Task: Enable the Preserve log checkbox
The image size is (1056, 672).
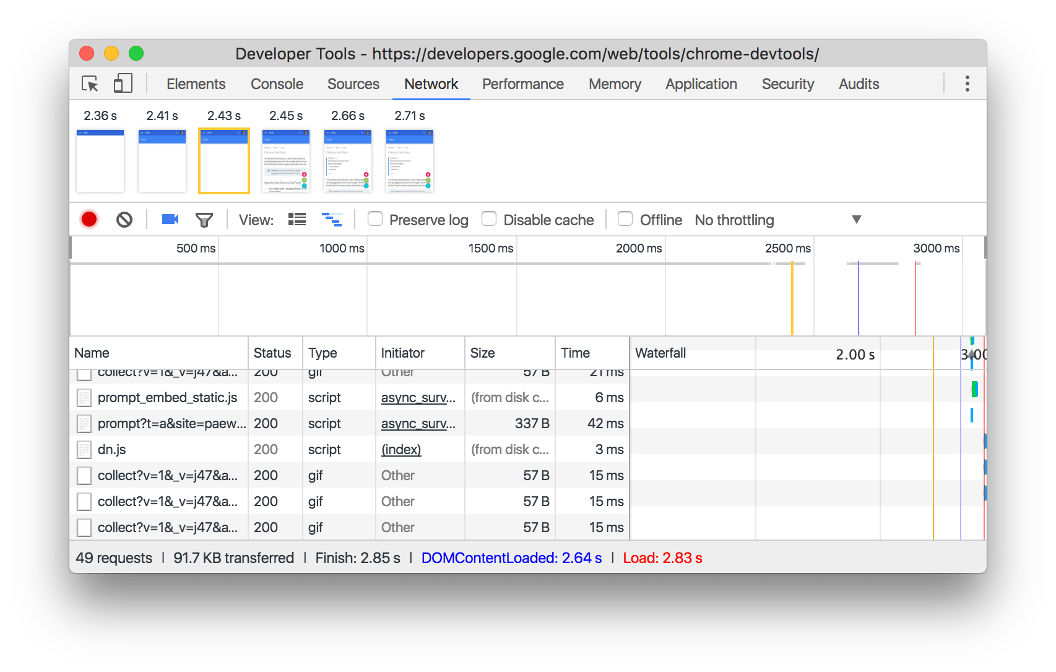Action: coord(375,219)
